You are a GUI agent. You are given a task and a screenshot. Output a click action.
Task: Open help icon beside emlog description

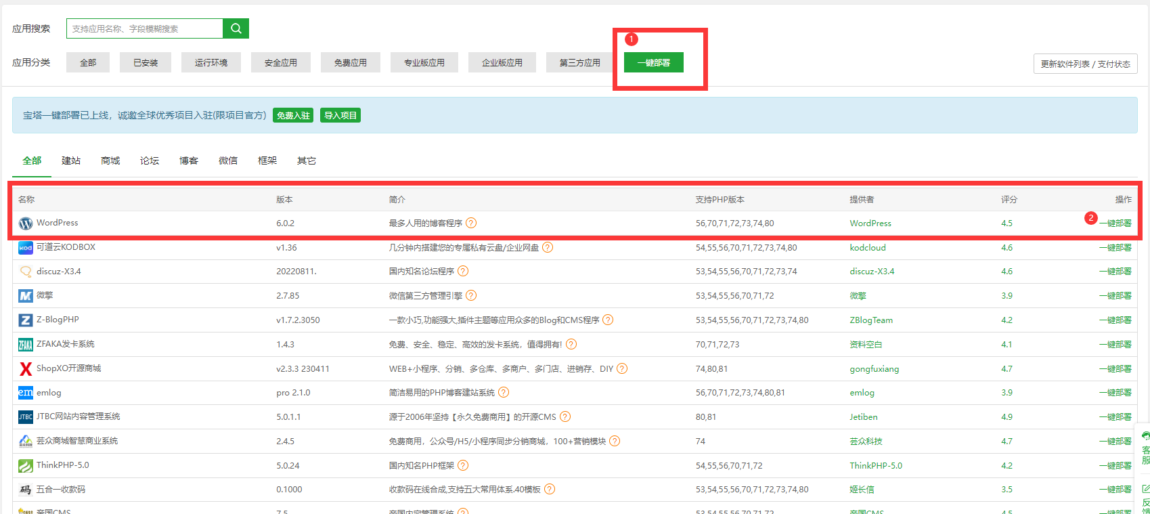tap(504, 392)
